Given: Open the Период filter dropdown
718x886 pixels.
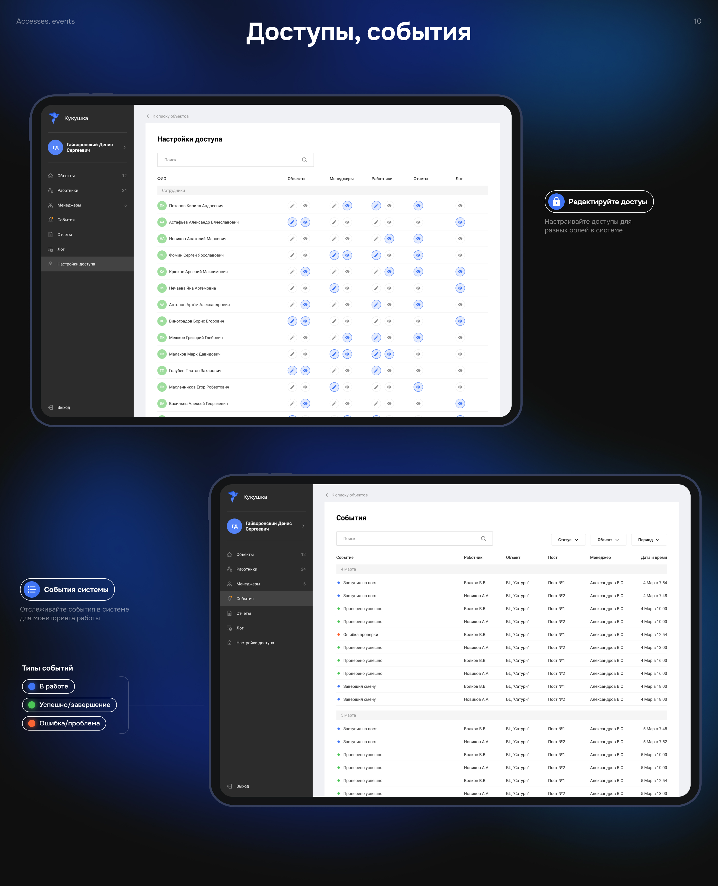Looking at the screenshot, I should pos(649,540).
